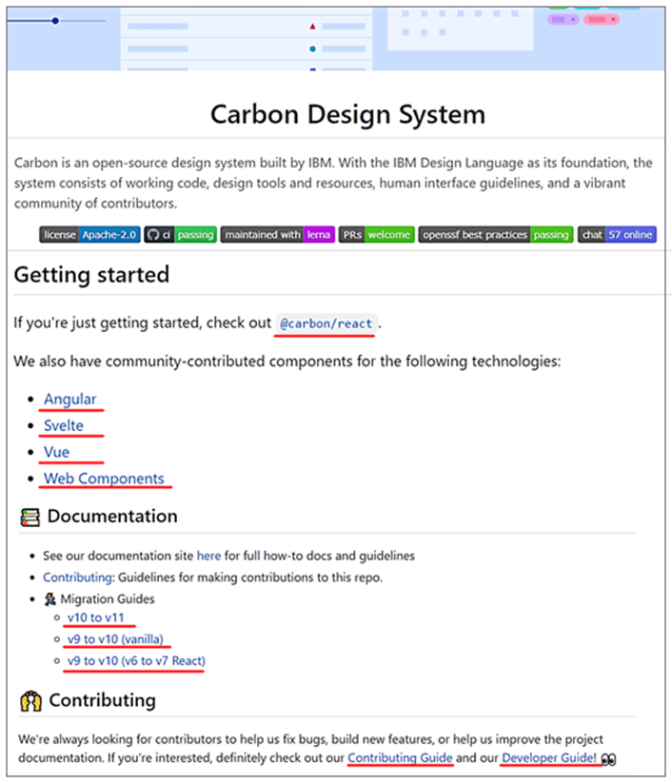Click the 'here' documentation site link
This screenshot has width=672, height=783.
tap(208, 555)
